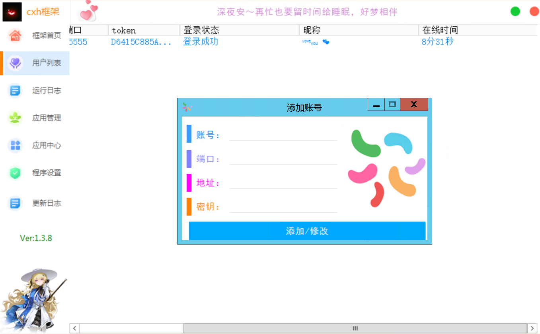
Task: Select the 密钥 input field
Action: click(283, 206)
